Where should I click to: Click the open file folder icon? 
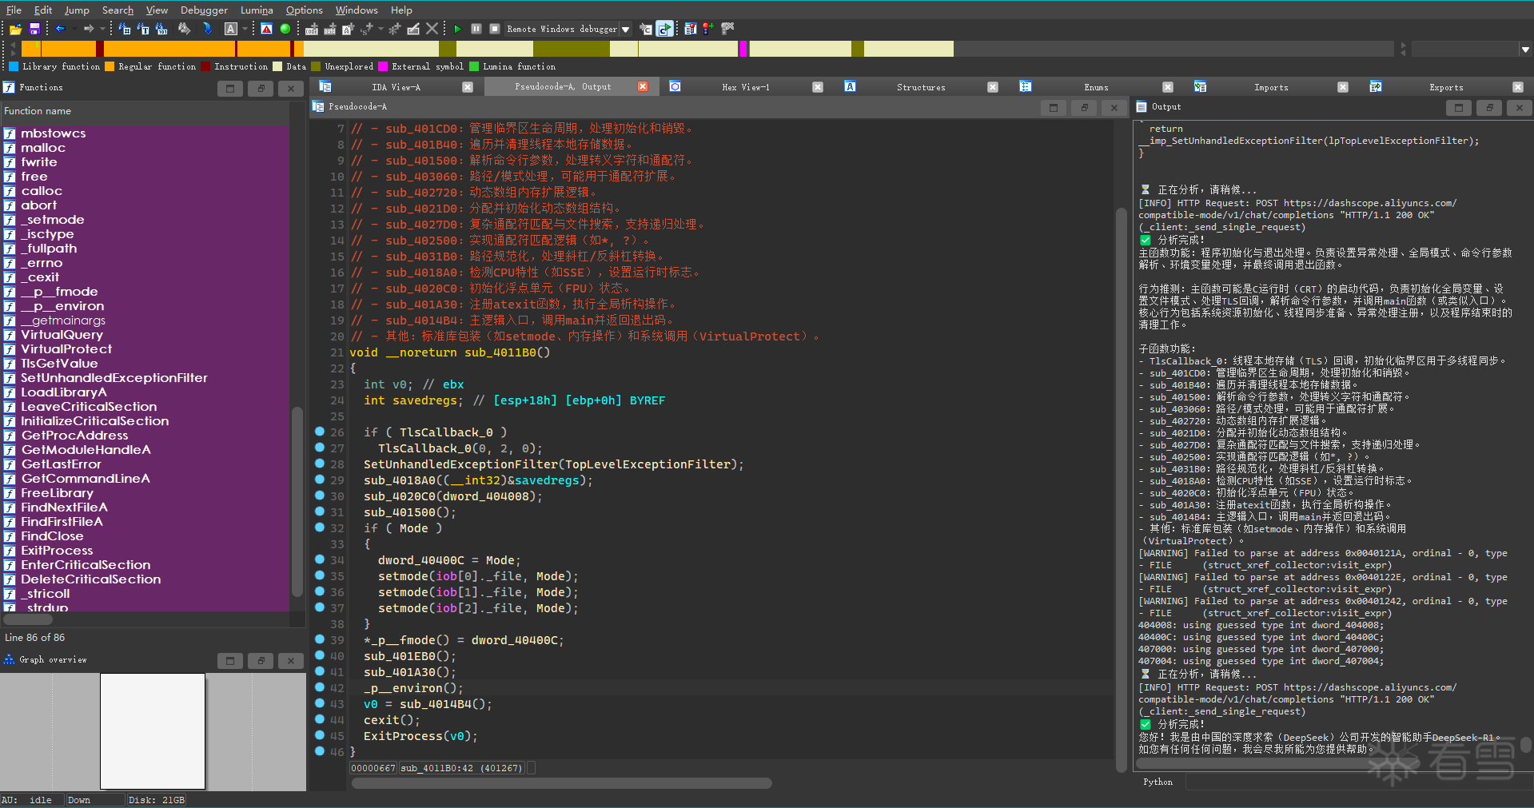click(x=15, y=29)
